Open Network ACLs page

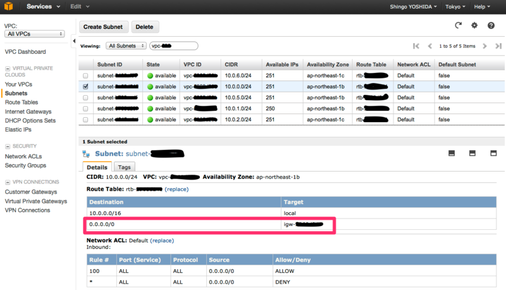23,156
